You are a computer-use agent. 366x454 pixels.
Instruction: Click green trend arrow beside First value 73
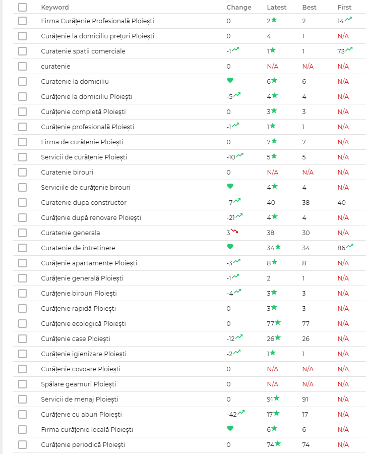point(349,49)
